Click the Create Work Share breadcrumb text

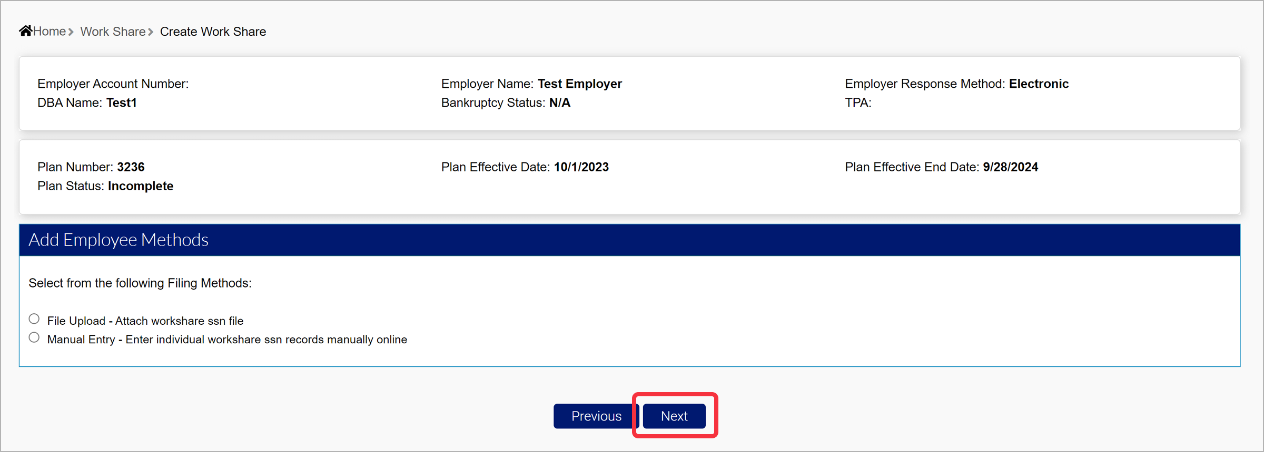coord(213,32)
